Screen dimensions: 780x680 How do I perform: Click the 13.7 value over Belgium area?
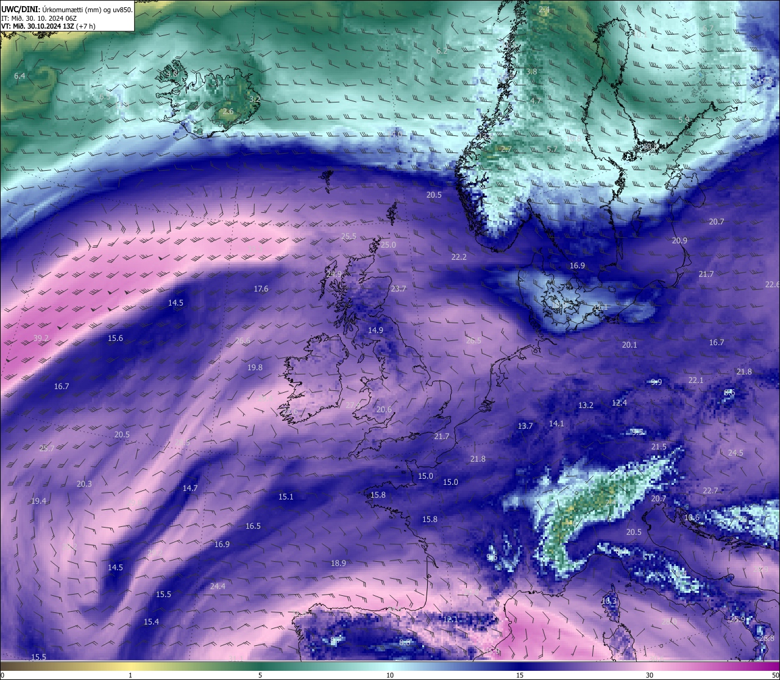[525, 426]
